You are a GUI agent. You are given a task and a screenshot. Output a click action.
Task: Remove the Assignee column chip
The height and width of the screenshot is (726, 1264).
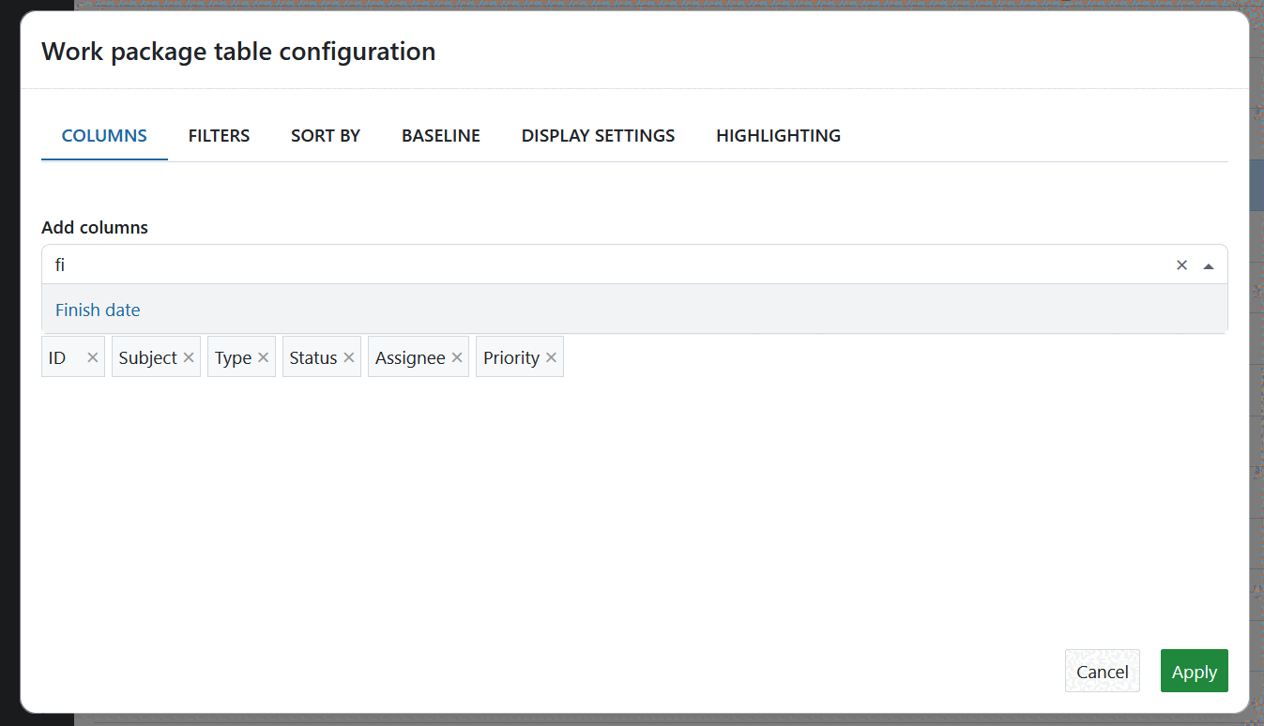tap(457, 356)
